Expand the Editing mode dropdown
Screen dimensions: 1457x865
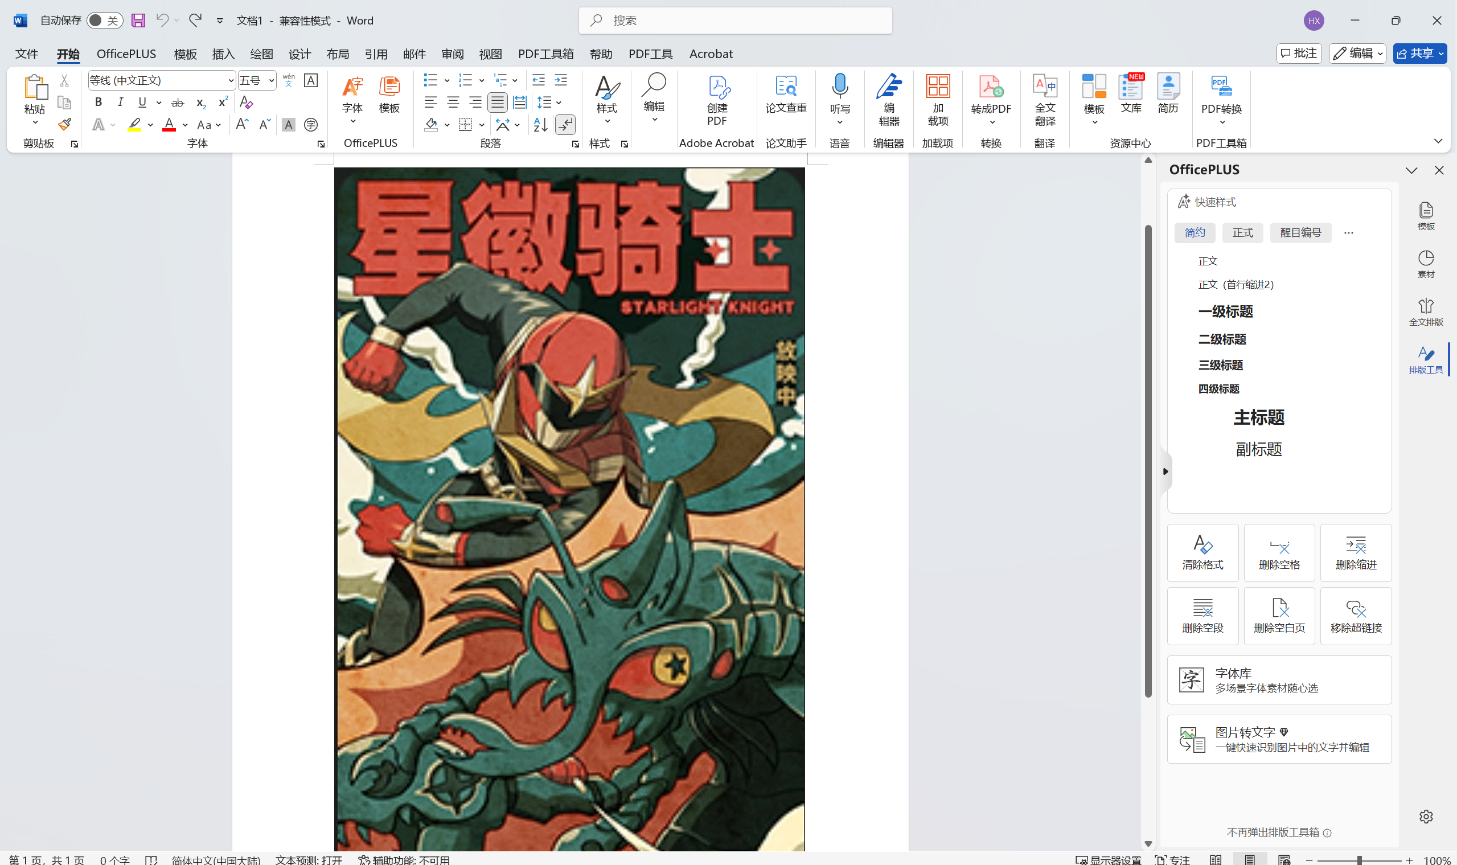[x=1358, y=54]
